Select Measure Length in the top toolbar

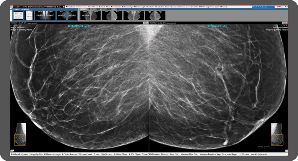pyautogui.click(x=139, y=7)
